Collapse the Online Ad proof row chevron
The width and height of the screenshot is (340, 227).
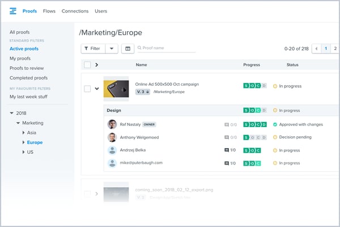click(97, 89)
